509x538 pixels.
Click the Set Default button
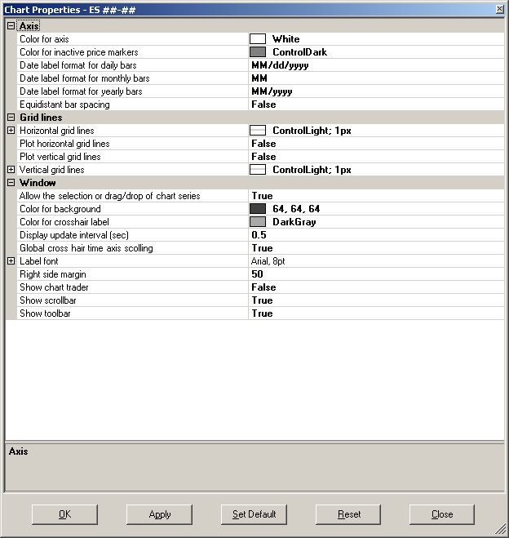coord(254,514)
